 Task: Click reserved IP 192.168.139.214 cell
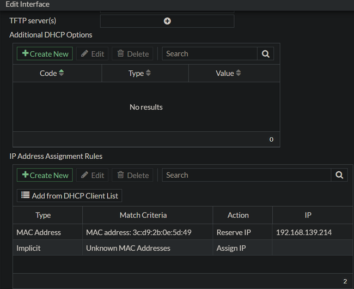[304, 232]
